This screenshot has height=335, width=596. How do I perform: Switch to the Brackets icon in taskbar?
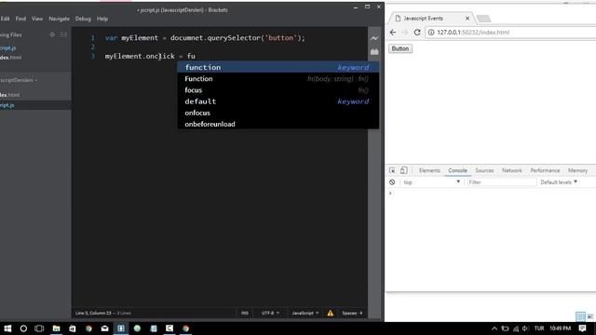(121, 328)
